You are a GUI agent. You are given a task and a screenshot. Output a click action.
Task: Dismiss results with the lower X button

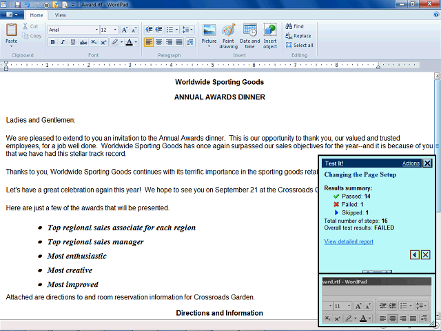426,255
